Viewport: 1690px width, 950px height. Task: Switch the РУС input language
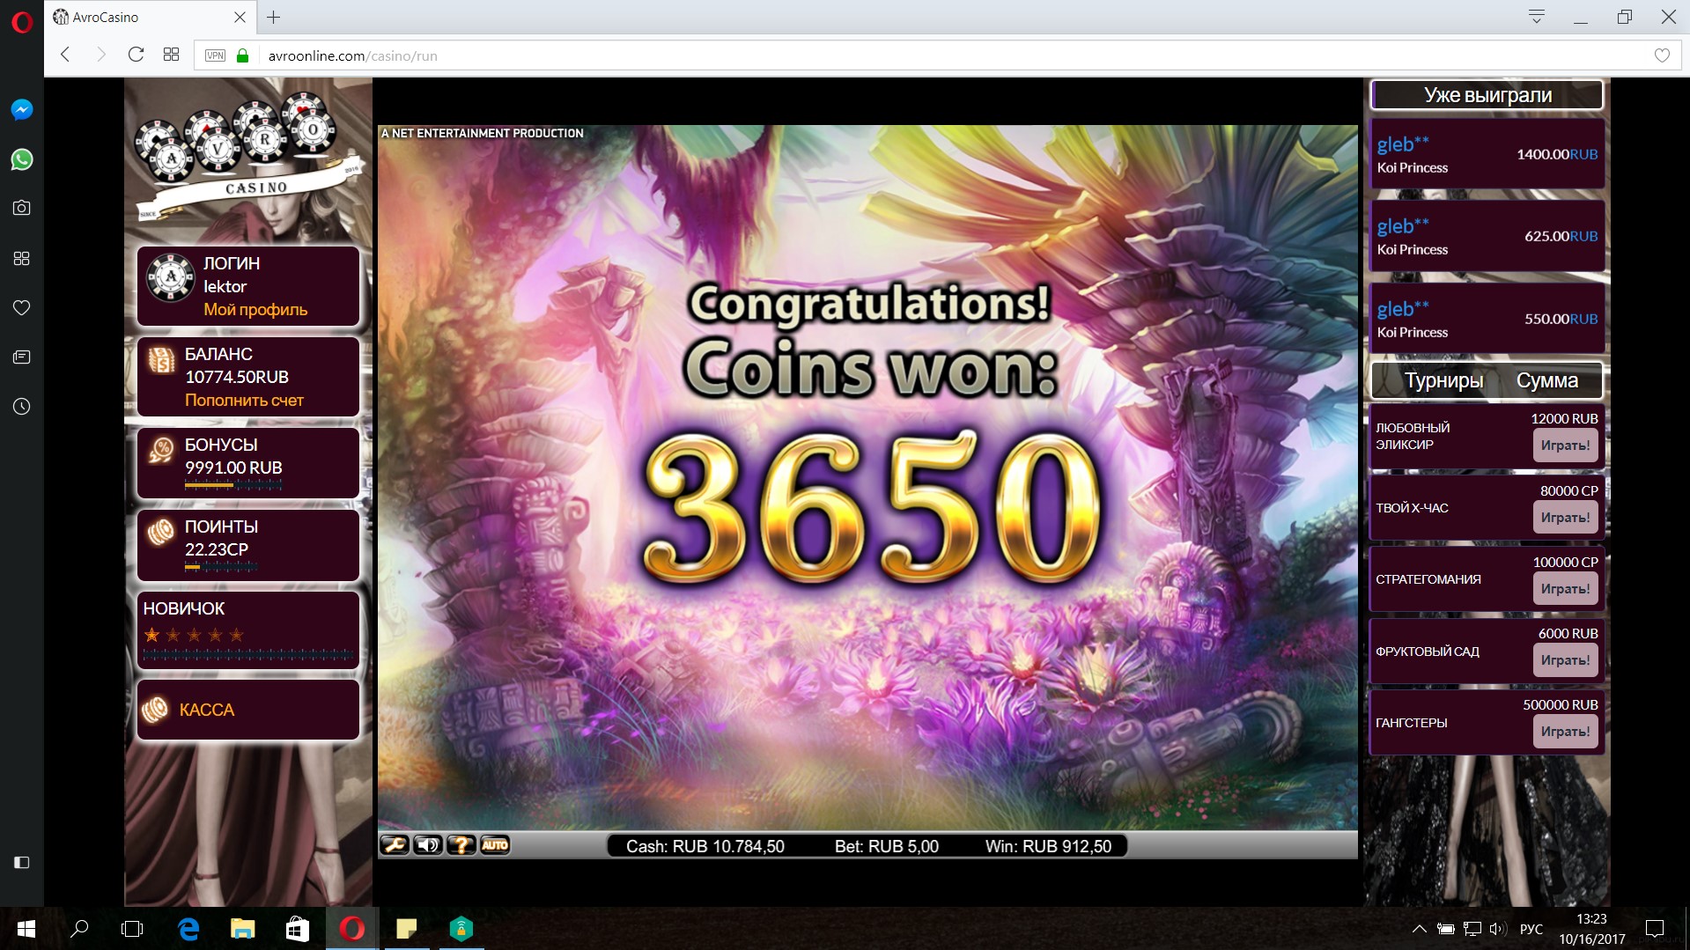pyautogui.click(x=1531, y=929)
